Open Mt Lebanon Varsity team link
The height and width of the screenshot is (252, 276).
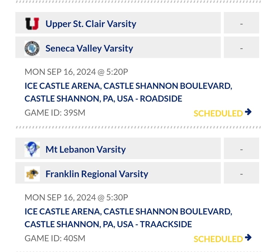(86, 149)
